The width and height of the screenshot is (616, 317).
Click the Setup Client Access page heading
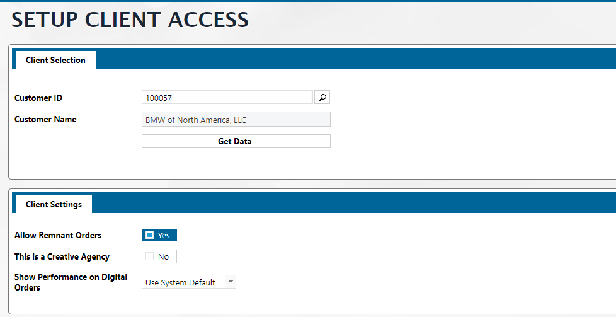130,20
